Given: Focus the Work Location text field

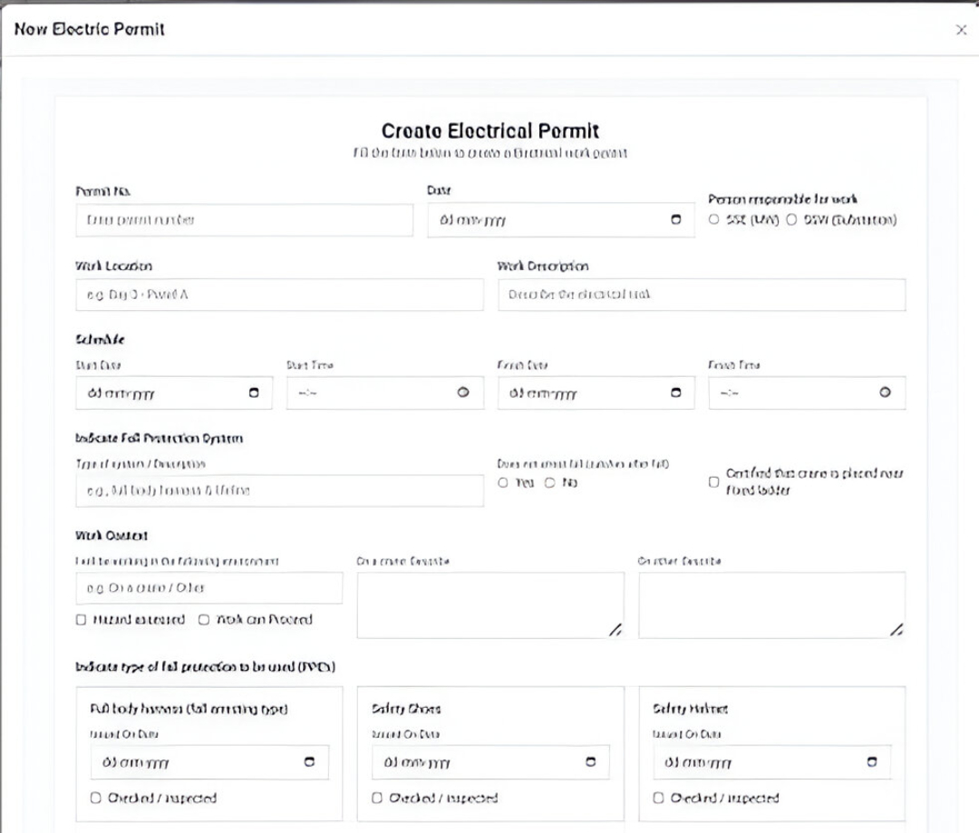Looking at the screenshot, I should point(279,295).
